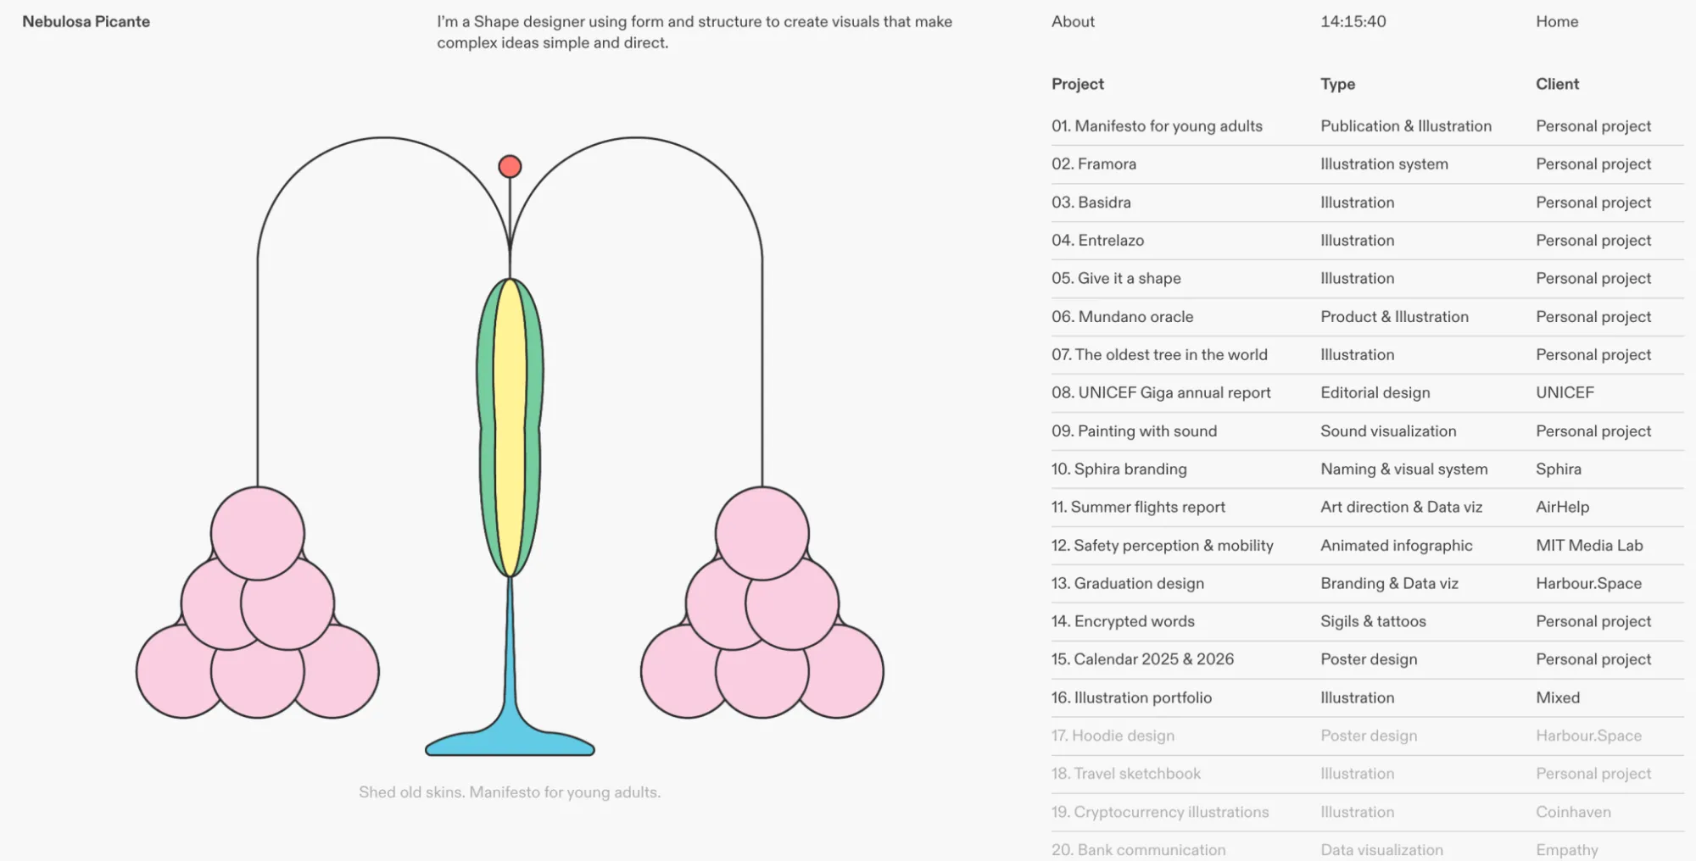The width and height of the screenshot is (1696, 861).
Task: Go to the Home page link
Action: coord(1556,22)
